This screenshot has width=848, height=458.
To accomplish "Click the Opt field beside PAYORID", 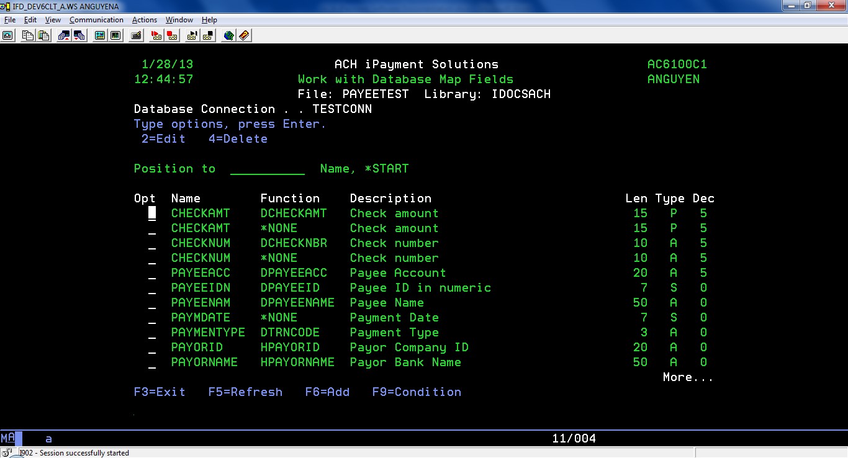I will [152, 348].
